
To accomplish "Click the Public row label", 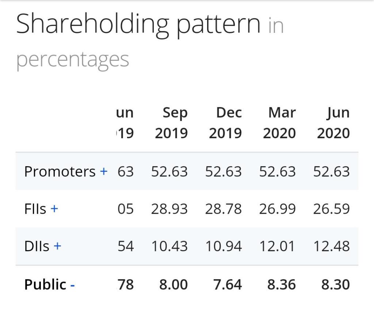I will (x=45, y=285).
